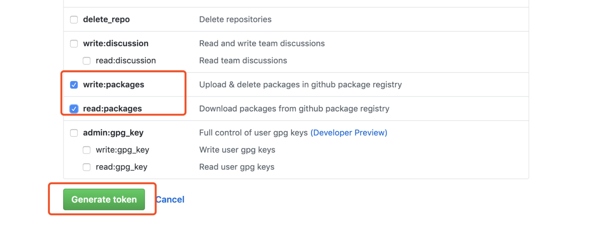Viewport: 606px width, 241px height.
Task: Click the admin:gpg_key label text
Action: pyautogui.click(x=113, y=133)
